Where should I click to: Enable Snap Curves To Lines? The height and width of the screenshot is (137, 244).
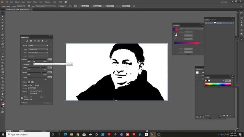pos(29,91)
